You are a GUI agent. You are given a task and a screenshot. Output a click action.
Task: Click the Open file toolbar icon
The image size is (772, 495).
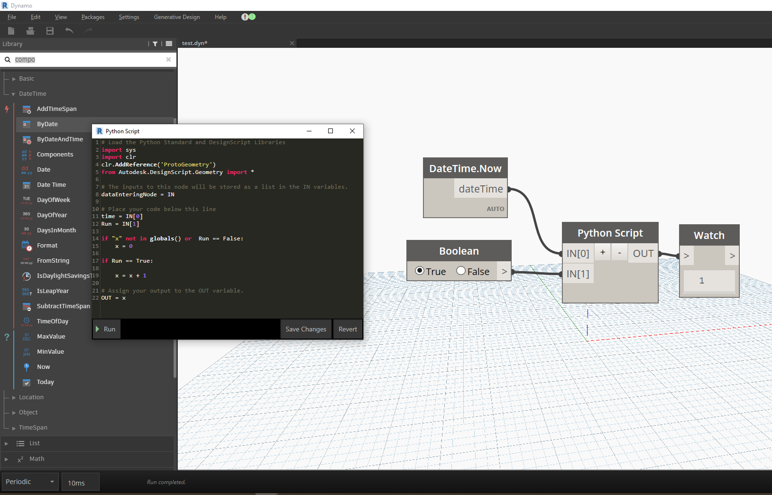click(x=30, y=31)
